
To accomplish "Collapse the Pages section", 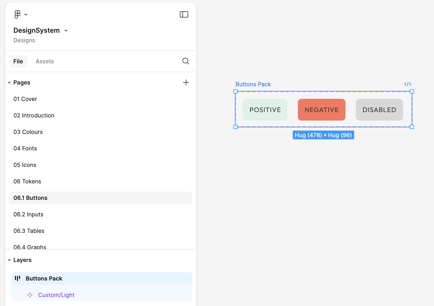I will click(9, 83).
